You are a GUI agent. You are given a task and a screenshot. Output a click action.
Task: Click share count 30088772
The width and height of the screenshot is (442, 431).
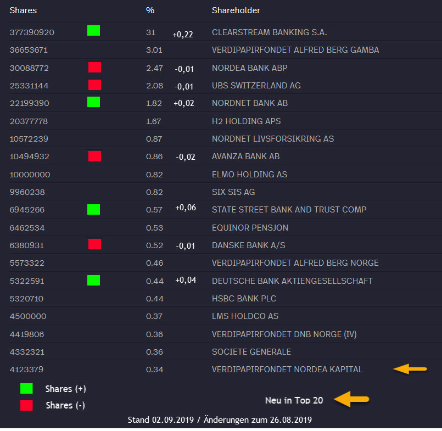(29, 68)
